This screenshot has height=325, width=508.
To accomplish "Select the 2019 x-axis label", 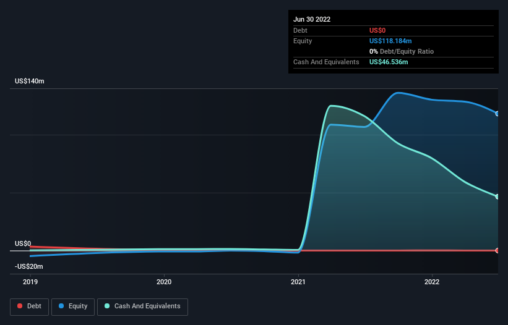I will click(30, 282).
